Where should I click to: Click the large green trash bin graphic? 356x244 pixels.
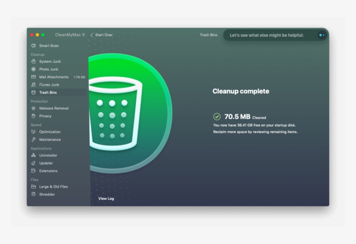(130, 113)
